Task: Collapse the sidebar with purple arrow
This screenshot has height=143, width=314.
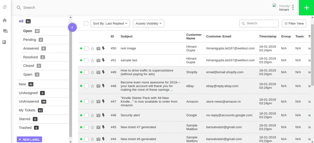Action: coord(72,27)
